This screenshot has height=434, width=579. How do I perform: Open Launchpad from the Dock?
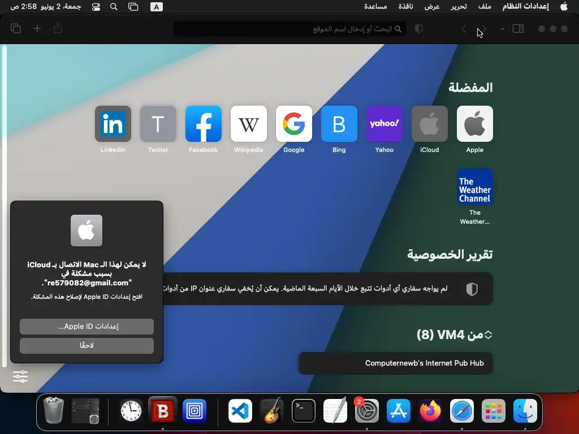[x=493, y=411]
